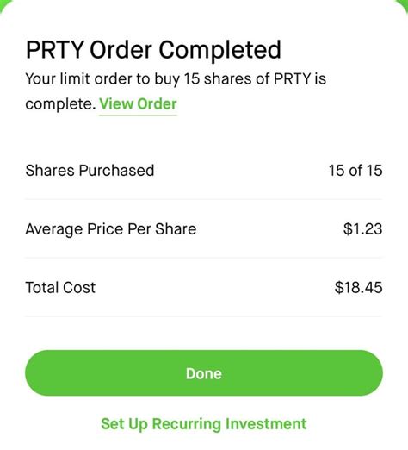Click the limit order confirmation sentence

(176, 91)
